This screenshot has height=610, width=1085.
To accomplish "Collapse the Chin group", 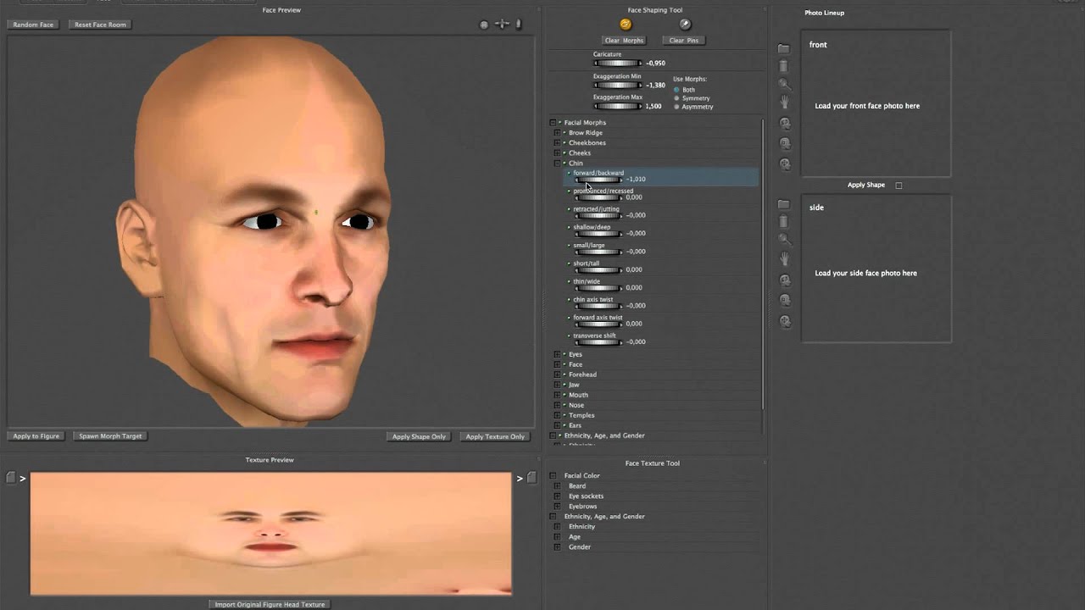I will click(x=557, y=164).
